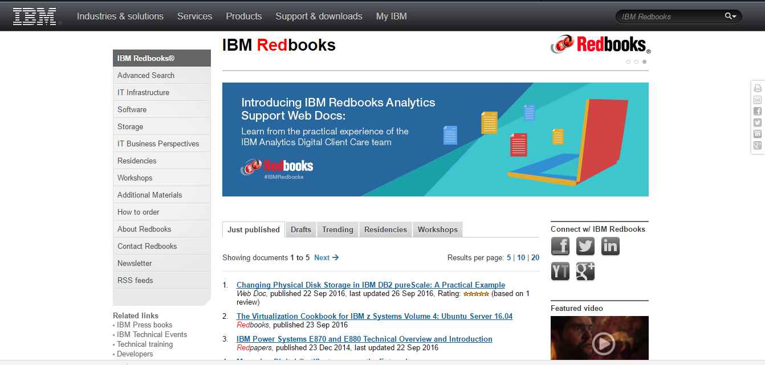Screen dimensions: 765x365
Task: Select the first banner carousel dot
Action: click(628, 61)
